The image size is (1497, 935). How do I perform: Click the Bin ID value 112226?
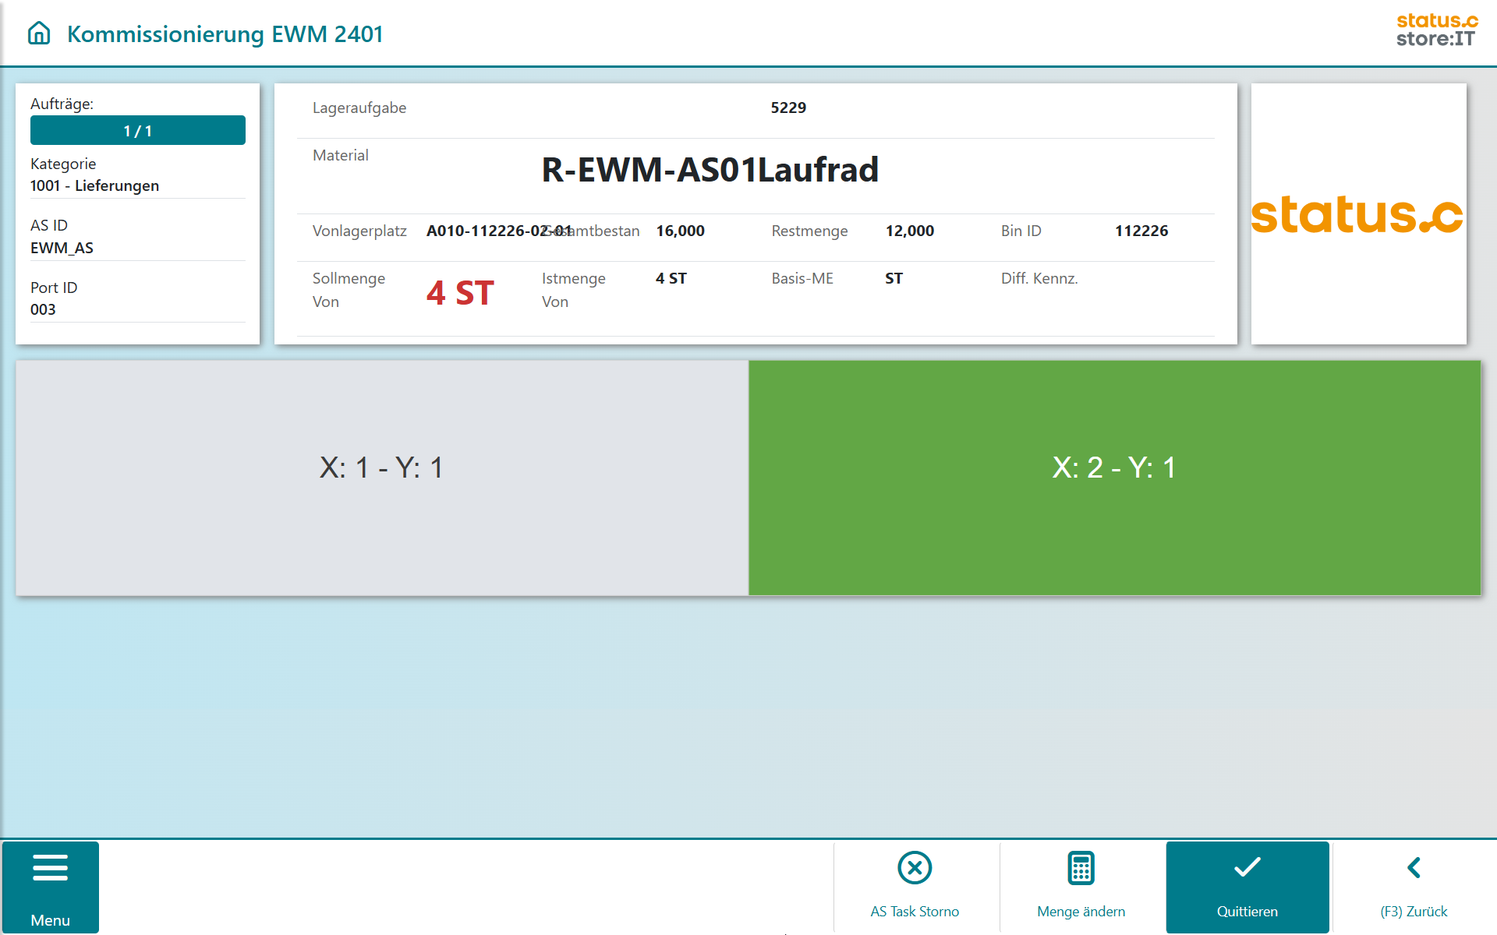1141,231
